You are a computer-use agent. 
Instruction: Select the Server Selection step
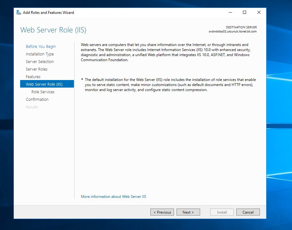40,61
